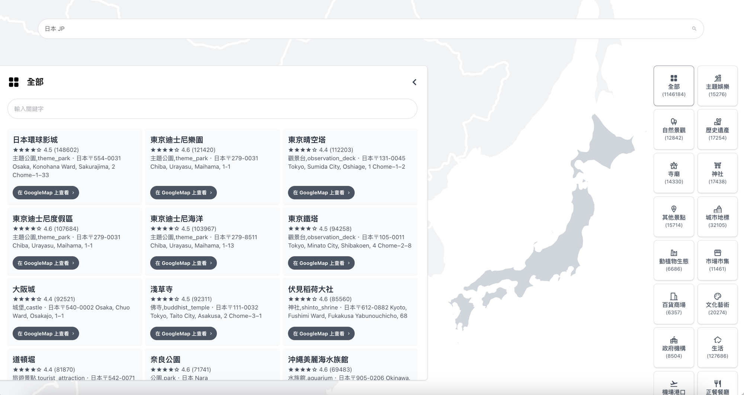Click the 4.5 (94258) rating of 東京鐵塔
The height and width of the screenshot is (395, 744).
(335, 229)
